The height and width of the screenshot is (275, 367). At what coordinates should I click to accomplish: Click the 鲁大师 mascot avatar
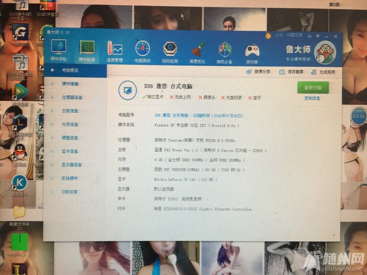[x=325, y=53]
